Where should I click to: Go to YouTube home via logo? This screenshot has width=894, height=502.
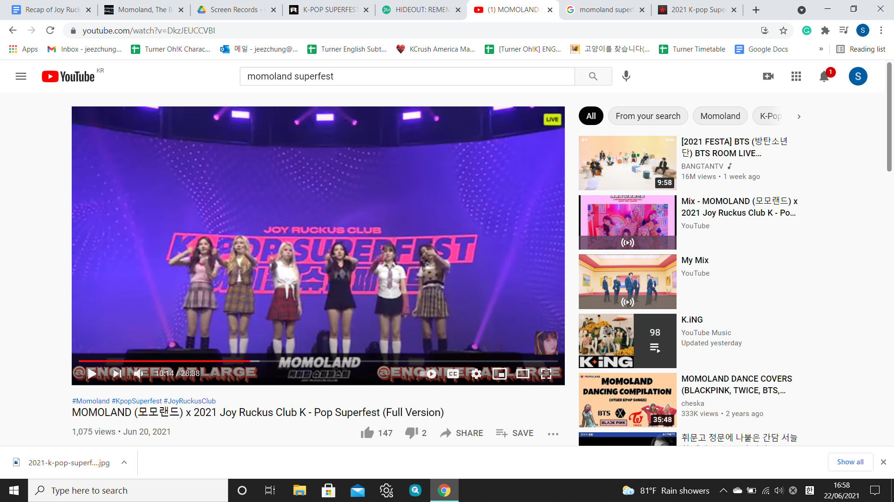(x=68, y=76)
